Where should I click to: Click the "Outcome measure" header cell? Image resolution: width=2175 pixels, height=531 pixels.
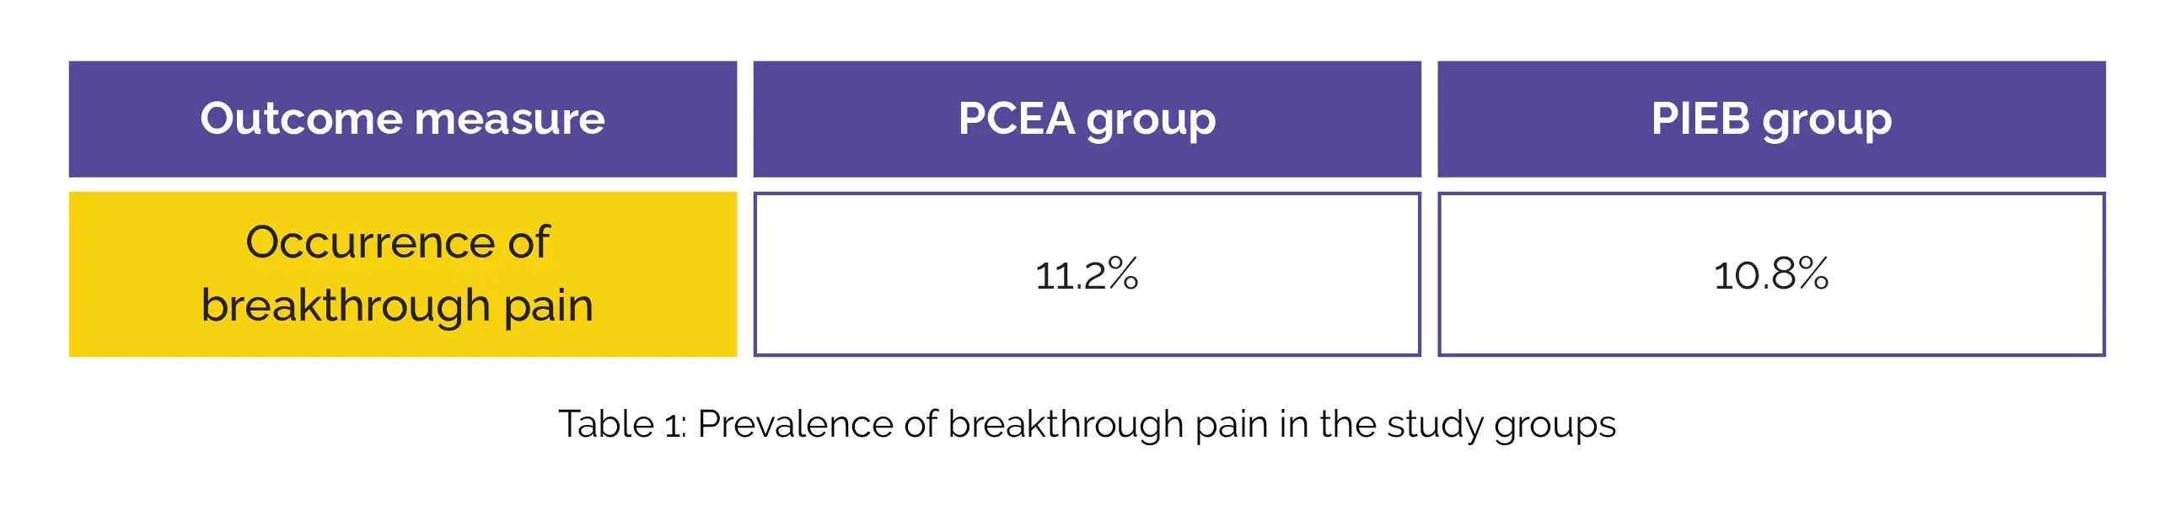403,119
